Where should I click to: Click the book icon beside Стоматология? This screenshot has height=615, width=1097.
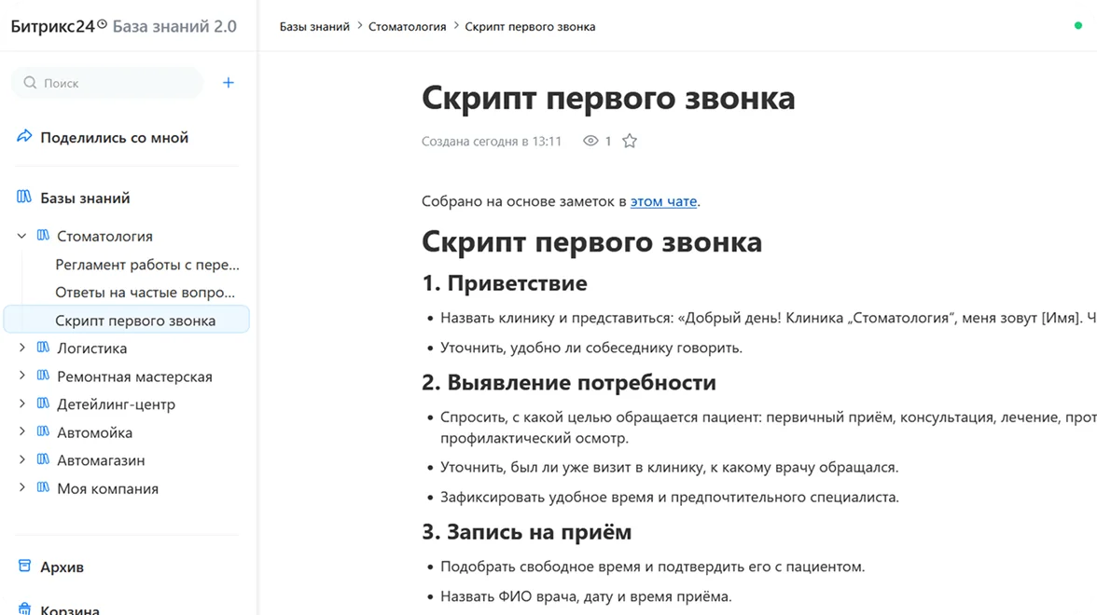point(43,236)
